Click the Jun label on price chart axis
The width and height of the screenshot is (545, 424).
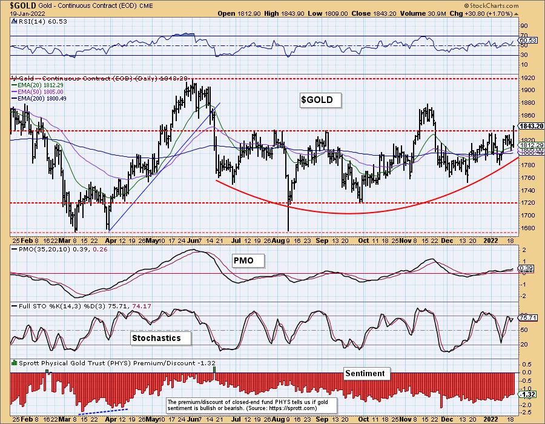[193, 240]
